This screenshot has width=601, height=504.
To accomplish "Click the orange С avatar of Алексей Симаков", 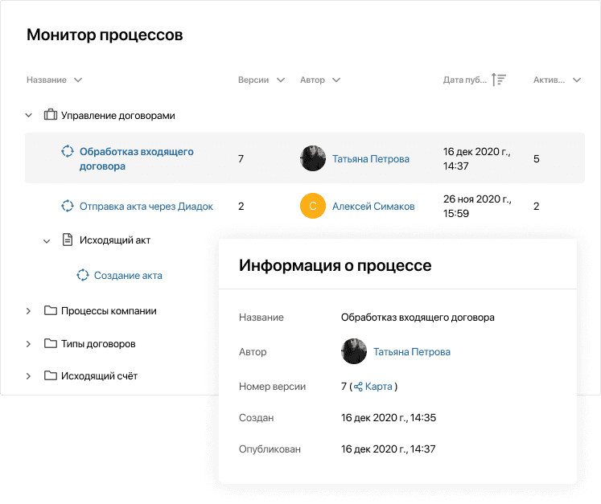I will (313, 206).
